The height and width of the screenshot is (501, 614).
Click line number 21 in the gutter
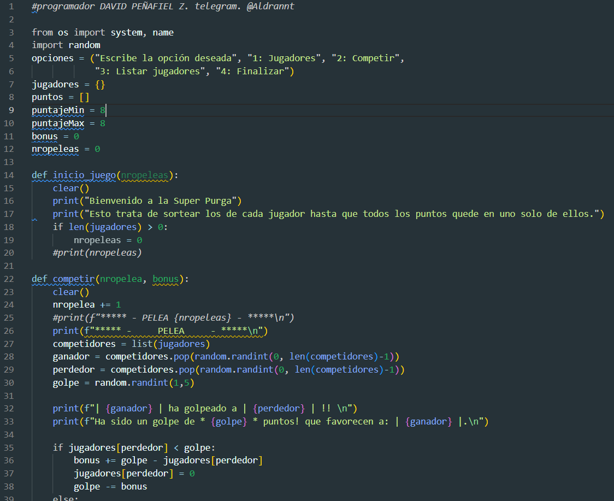[9, 266]
